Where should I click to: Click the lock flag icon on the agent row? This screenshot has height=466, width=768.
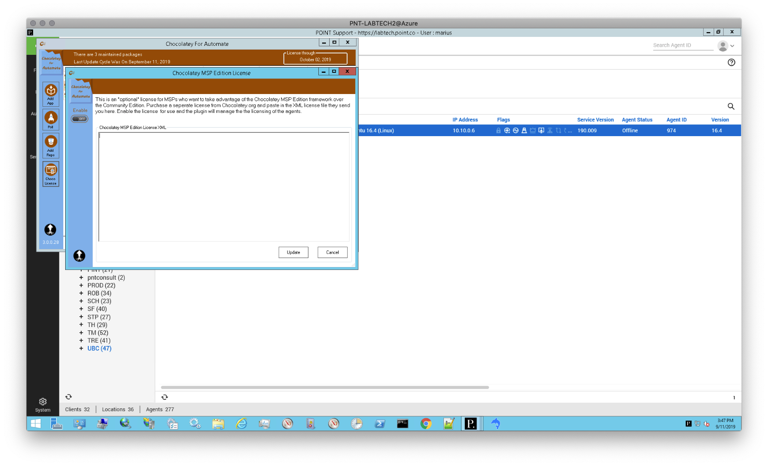498,130
